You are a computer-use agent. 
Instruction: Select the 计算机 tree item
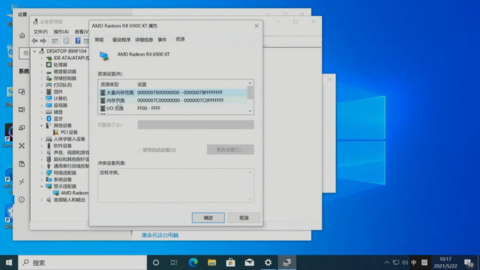(x=60, y=98)
